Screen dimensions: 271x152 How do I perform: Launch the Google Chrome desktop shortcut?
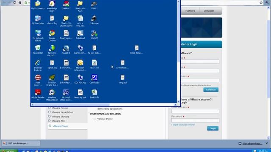point(52,35)
